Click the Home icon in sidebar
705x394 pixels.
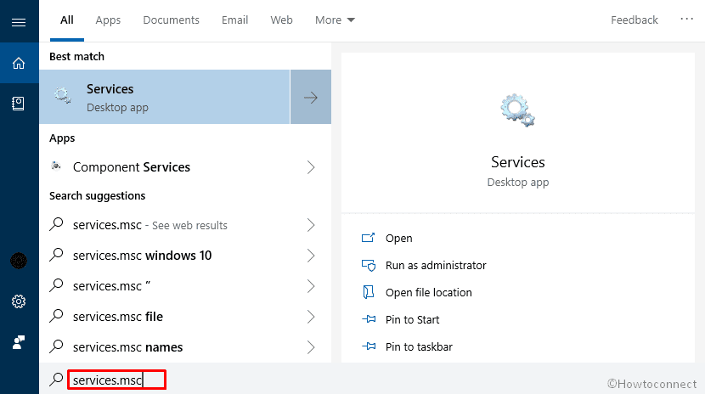click(x=19, y=63)
